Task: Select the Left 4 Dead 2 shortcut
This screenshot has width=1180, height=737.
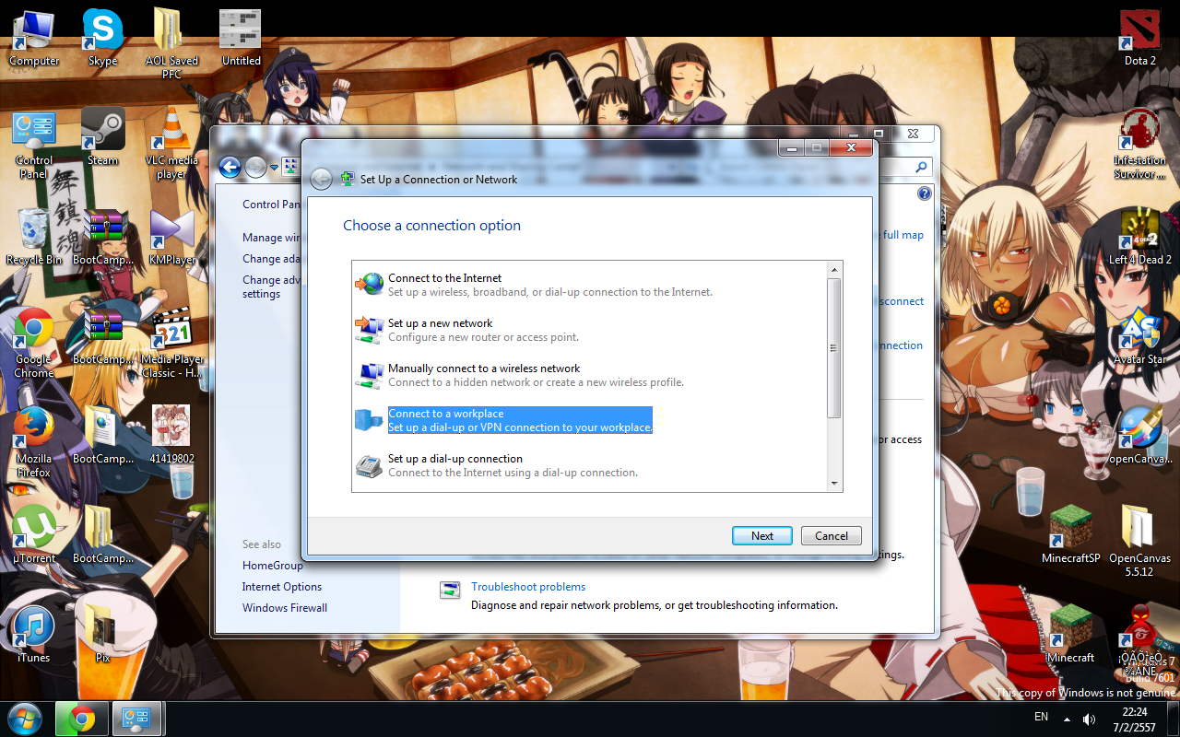Action: pos(1139,237)
